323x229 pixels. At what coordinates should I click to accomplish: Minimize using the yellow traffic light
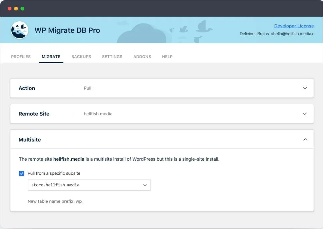[16, 8]
